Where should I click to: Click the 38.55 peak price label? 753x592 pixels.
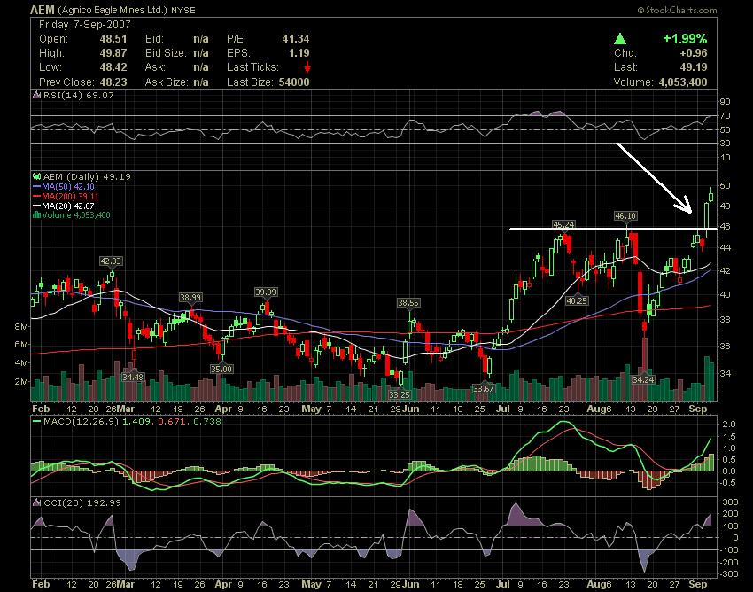408,303
